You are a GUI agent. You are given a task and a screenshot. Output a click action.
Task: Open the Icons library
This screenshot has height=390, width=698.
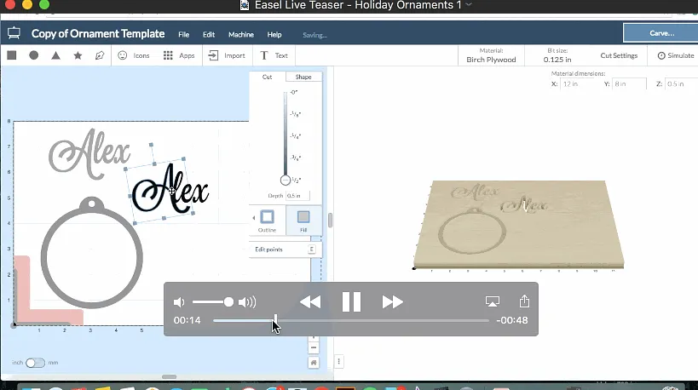pos(134,55)
